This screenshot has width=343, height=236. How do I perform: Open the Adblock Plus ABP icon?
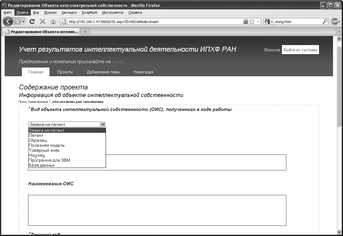(335, 21)
